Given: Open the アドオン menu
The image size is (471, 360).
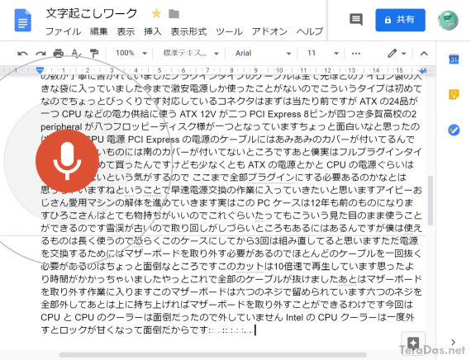Looking at the screenshot, I should 269,31.
